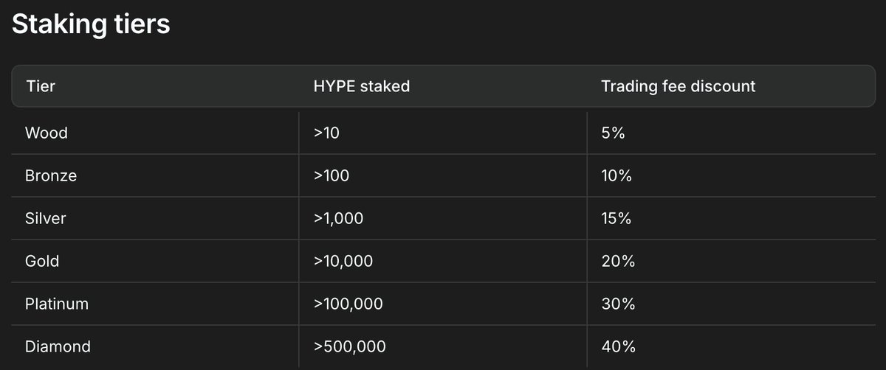Click the Staking tiers heading
886x370 pixels.
[92, 25]
